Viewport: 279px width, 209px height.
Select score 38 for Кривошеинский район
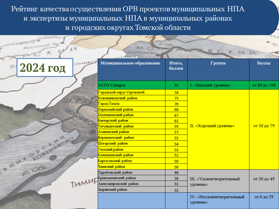click(176, 178)
